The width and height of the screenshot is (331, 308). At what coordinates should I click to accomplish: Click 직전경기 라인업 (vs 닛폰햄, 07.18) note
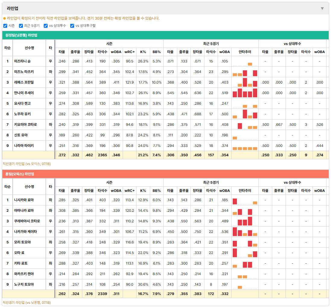tap(27, 303)
